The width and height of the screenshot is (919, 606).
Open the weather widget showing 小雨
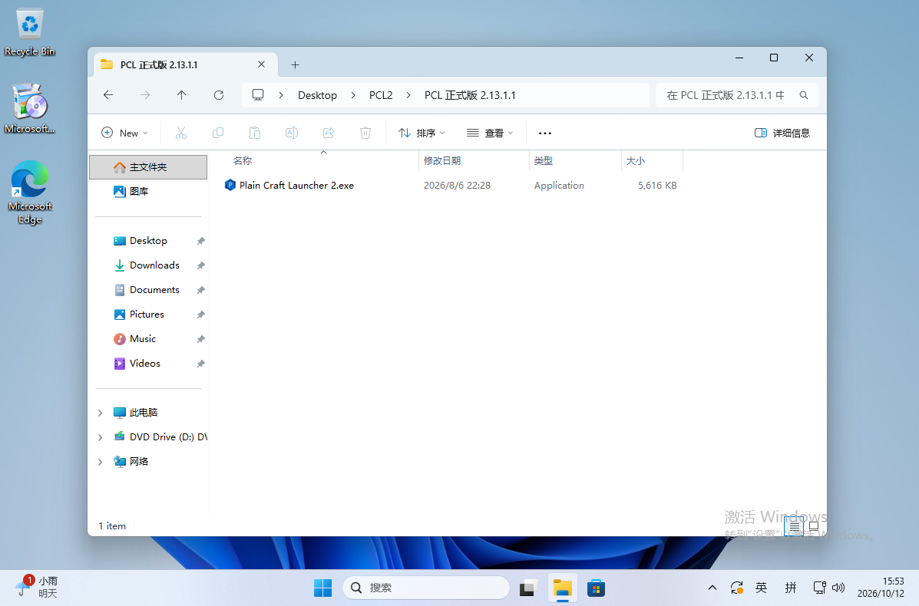(37, 587)
